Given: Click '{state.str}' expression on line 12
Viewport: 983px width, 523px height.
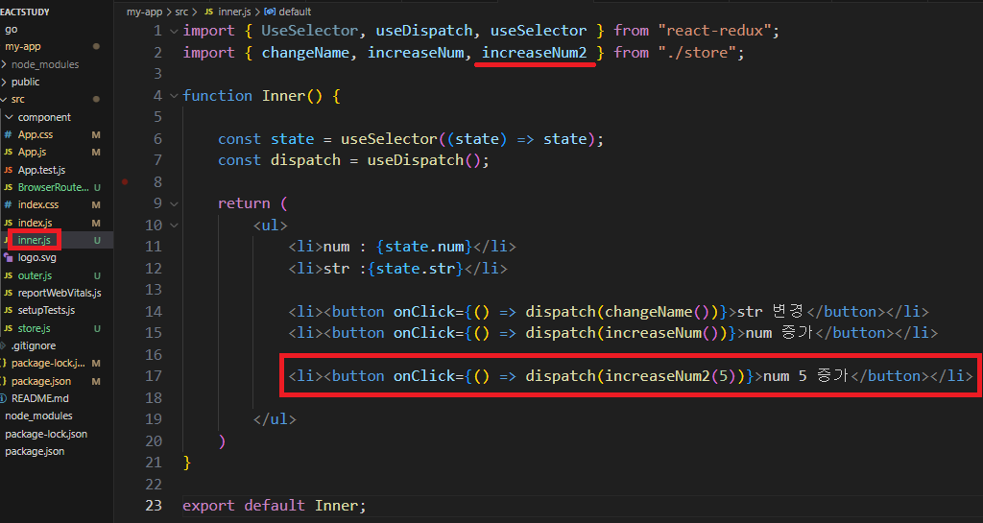Looking at the screenshot, I should pos(415,269).
